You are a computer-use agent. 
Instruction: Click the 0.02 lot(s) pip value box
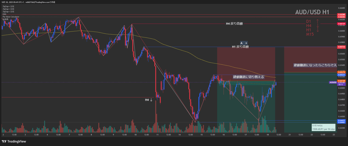pyautogui.click(x=323, y=127)
